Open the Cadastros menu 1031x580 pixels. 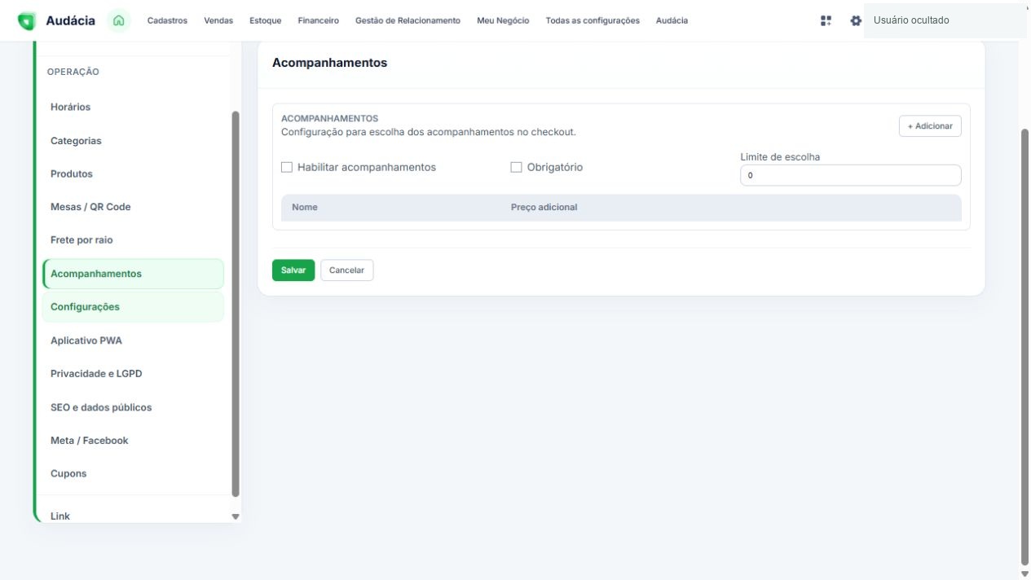(x=167, y=20)
